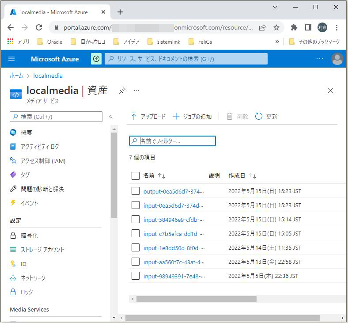Sort by Created date (作成日) column arrows
The image size is (348, 323).
click(253, 176)
